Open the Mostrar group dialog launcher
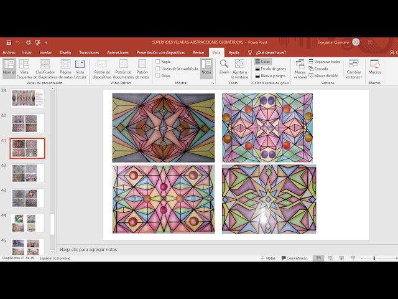This screenshot has width=398, height=299. click(213, 83)
